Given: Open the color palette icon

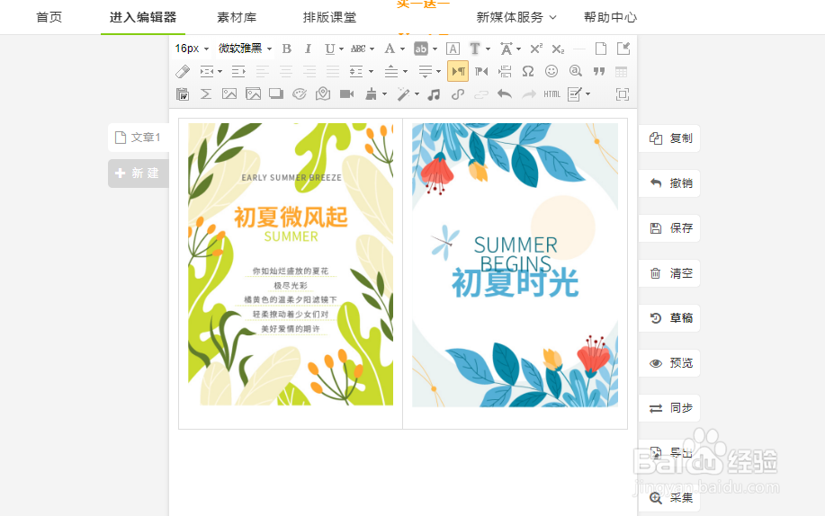Looking at the screenshot, I should point(300,94).
